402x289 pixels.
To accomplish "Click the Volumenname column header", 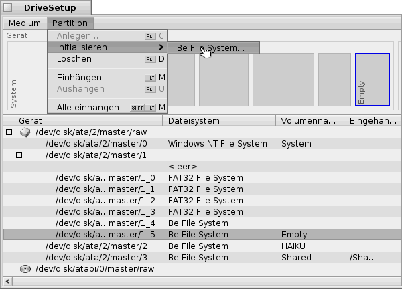I will [309, 120].
